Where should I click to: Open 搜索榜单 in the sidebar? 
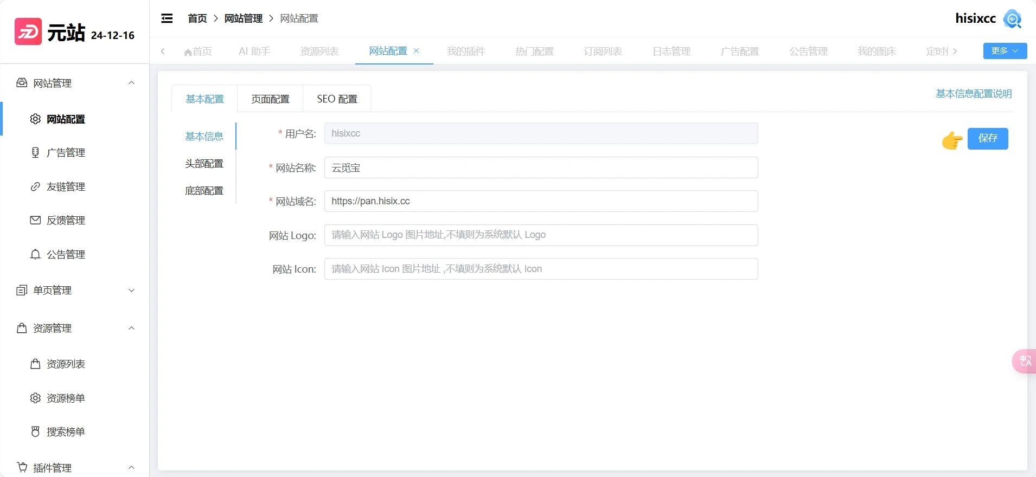(66, 432)
